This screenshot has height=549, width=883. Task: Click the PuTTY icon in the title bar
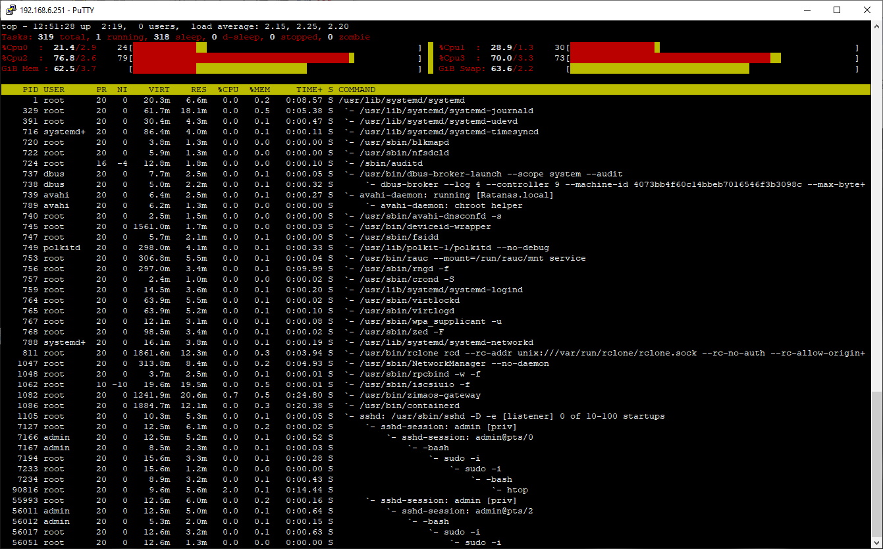[11, 10]
